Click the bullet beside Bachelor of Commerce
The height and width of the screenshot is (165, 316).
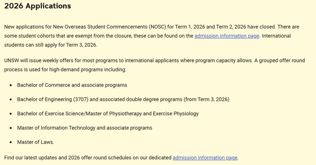click(11, 85)
